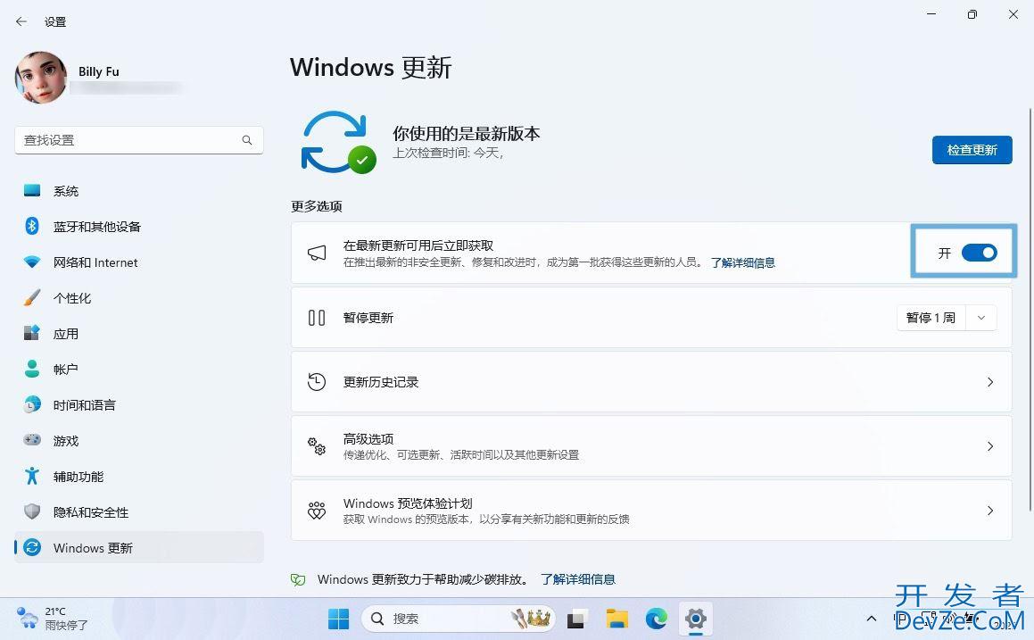Open 更新历史记录 via its chevron
Image resolution: width=1034 pixels, height=640 pixels.
(x=989, y=382)
